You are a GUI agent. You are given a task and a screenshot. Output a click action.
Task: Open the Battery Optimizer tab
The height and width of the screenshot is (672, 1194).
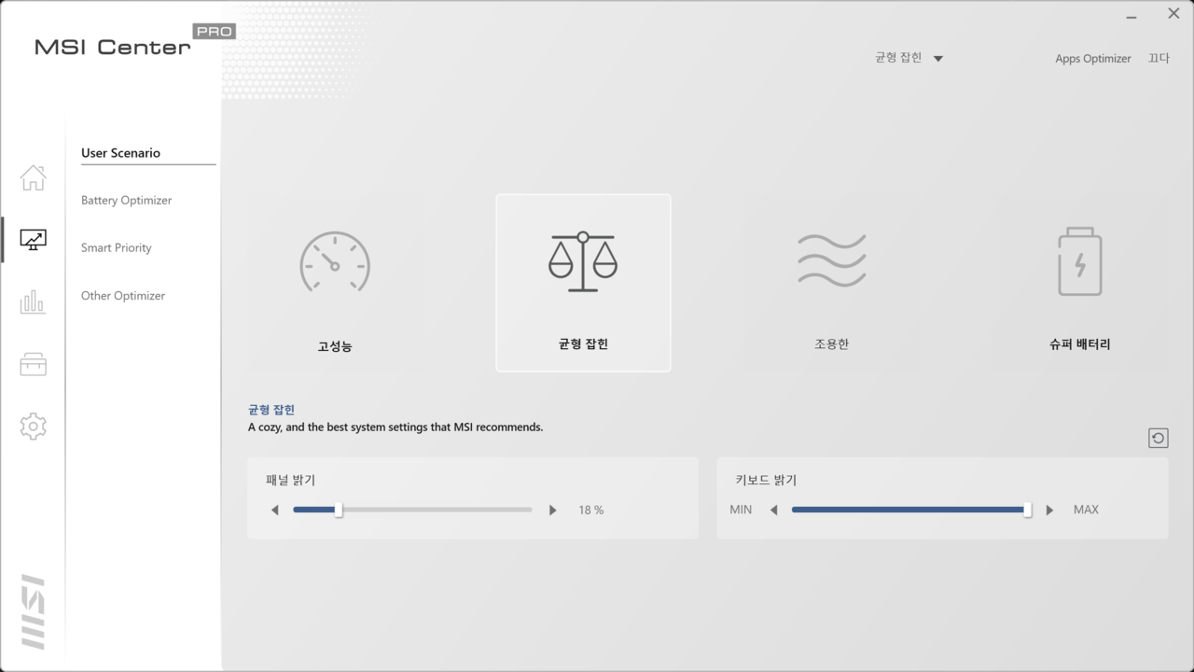click(126, 201)
